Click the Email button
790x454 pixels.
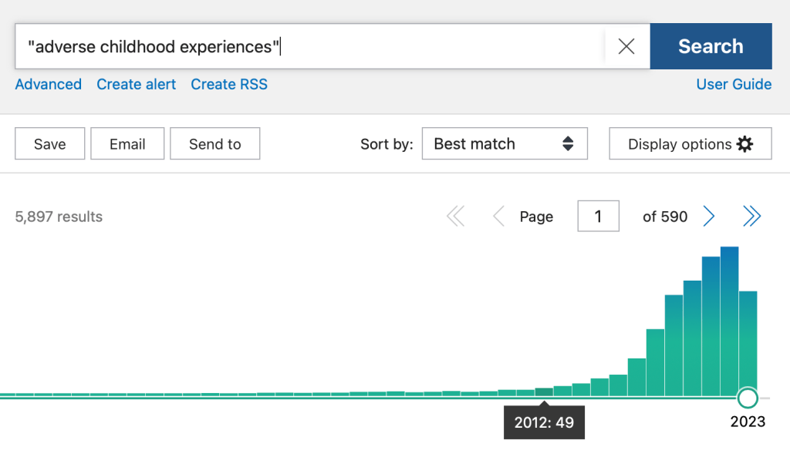[x=127, y=144]
